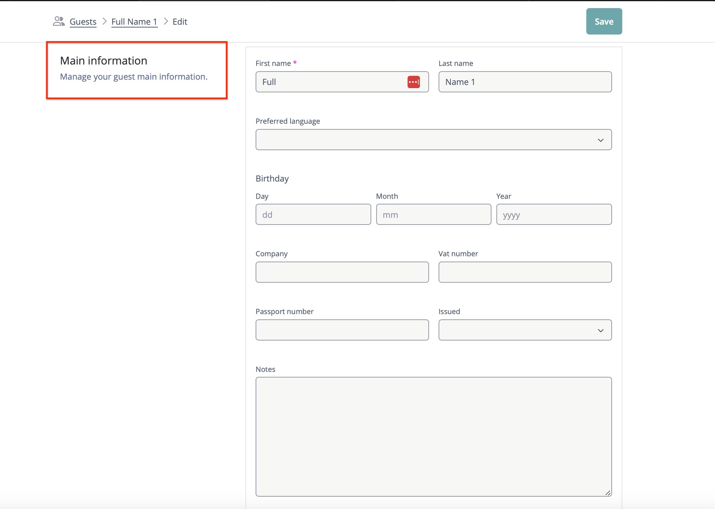This screenshot has height=509, width=715.
Task: Click the Save button
Action: point(604,21)
